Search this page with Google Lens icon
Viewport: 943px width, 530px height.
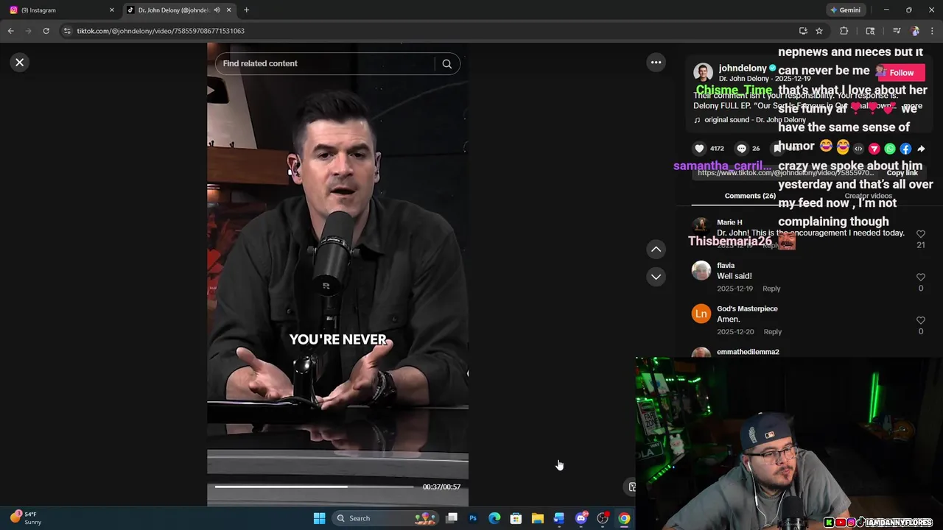870,31
